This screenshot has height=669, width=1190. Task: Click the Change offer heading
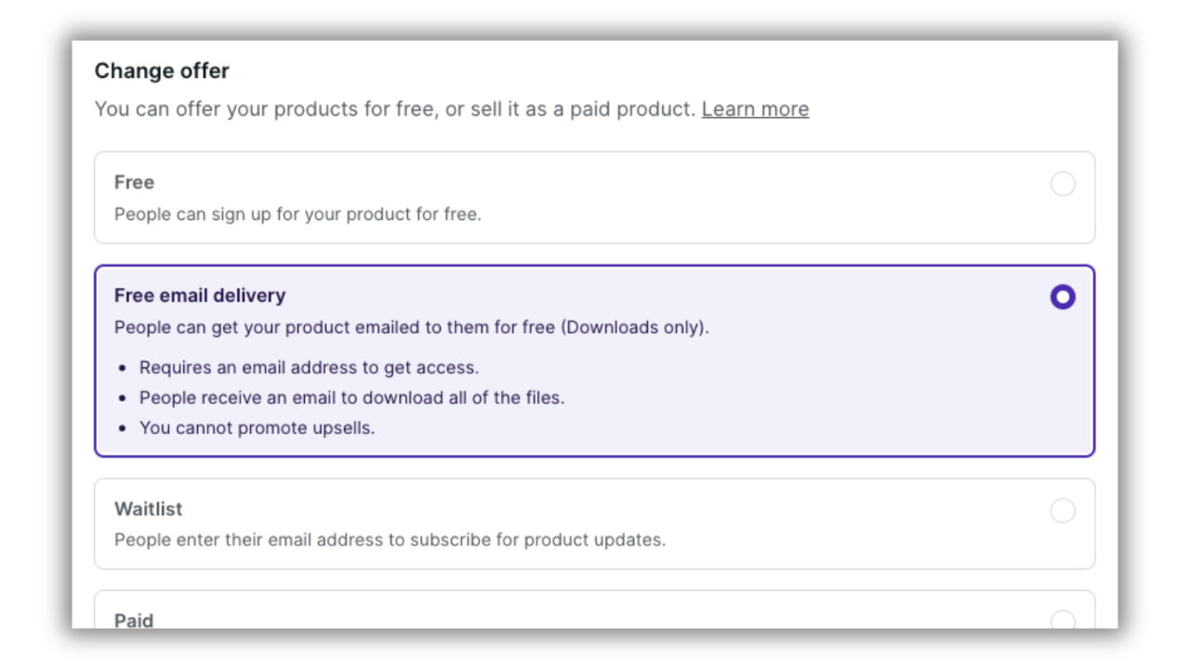click(162, 71)
